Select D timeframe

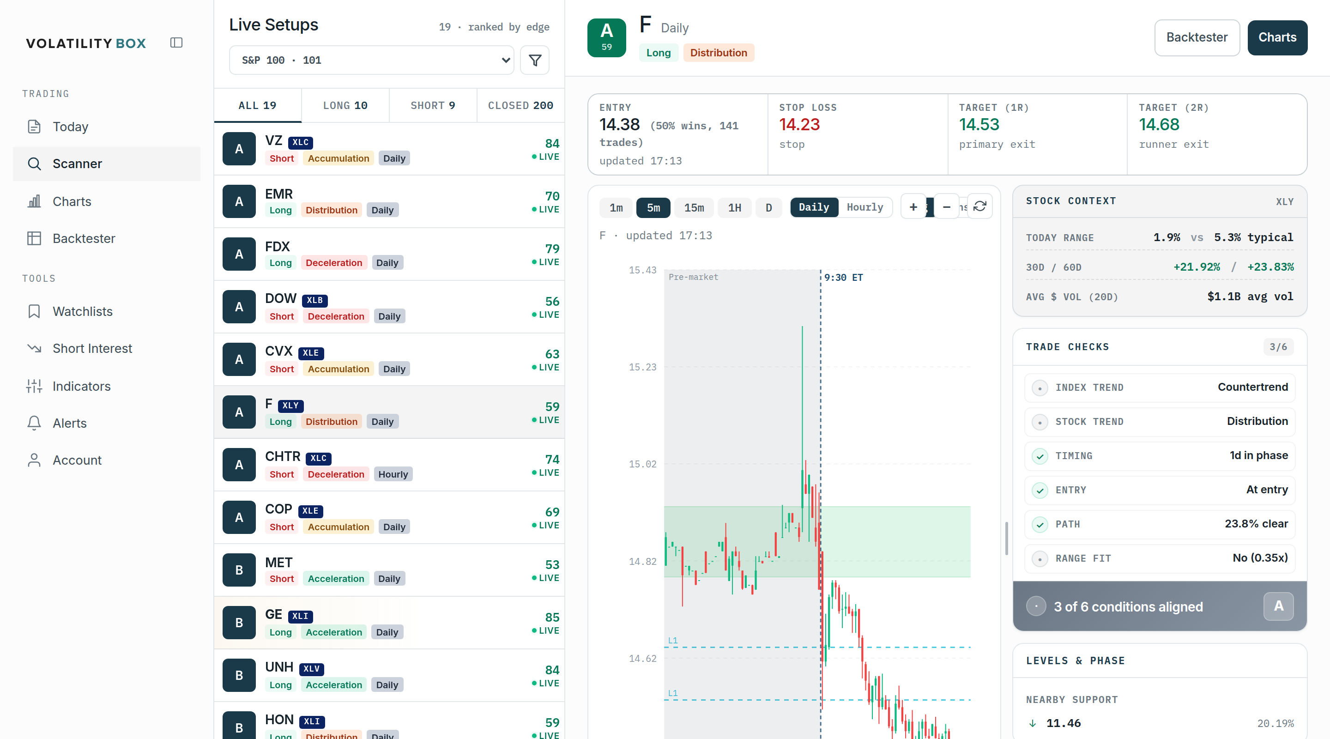[768, 207]
